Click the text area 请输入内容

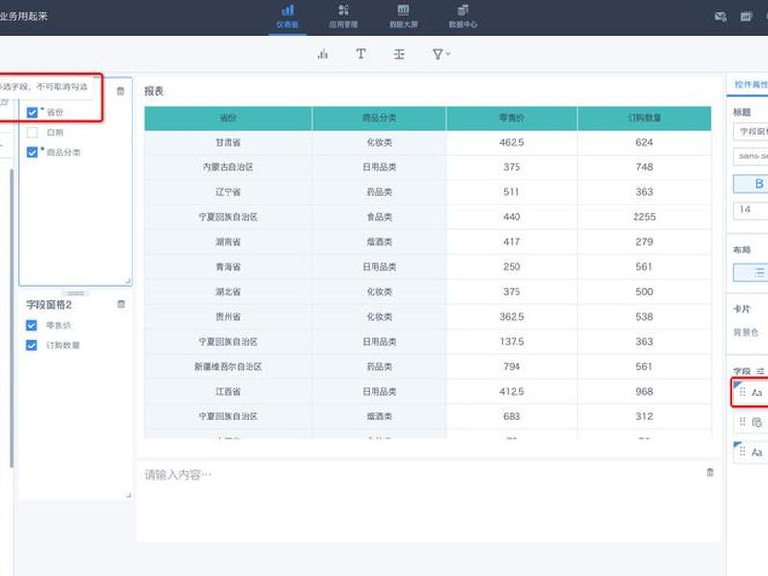pos(178,474)
